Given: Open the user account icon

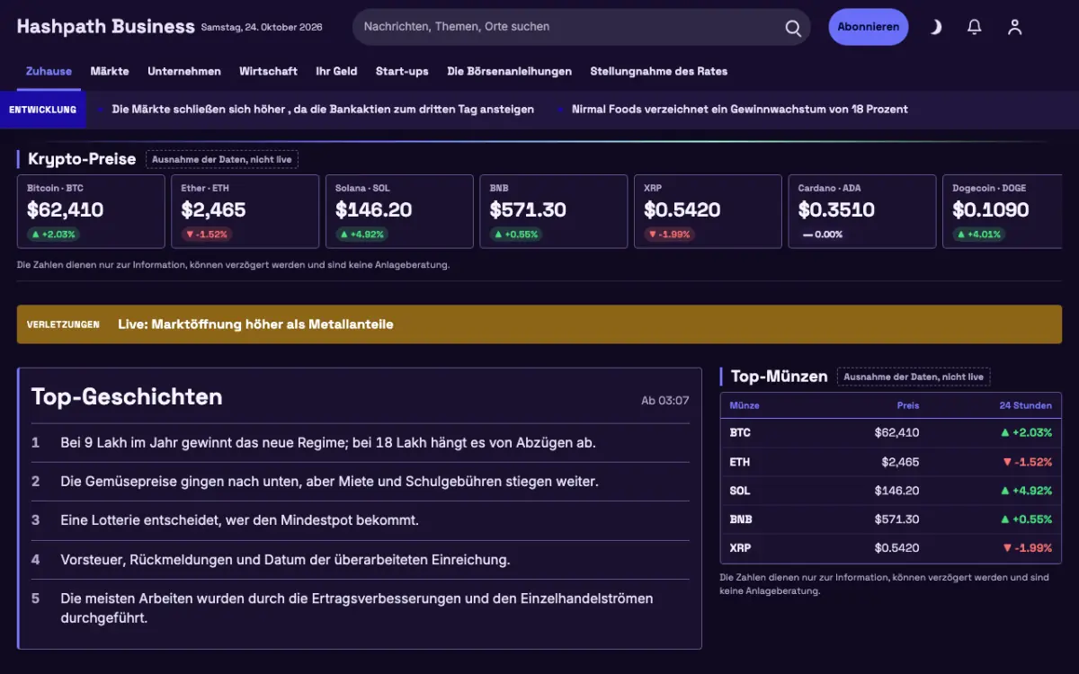Looking at the screenshot, I should [1014, 27].
